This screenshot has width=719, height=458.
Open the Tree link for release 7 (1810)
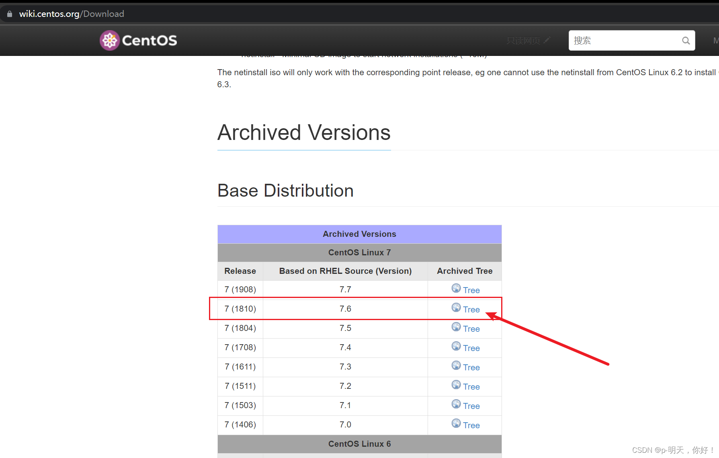[471, 310]
